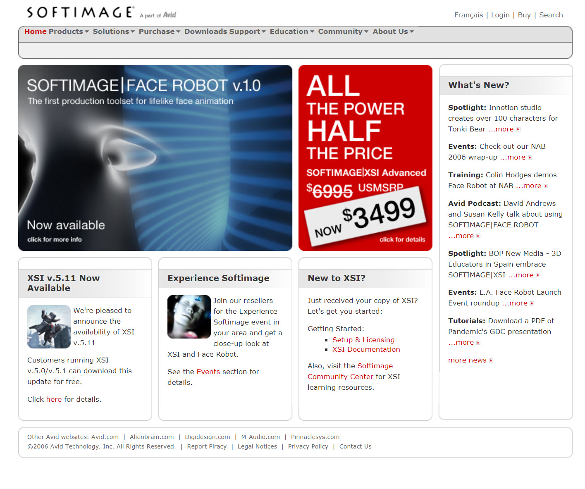The image size is (585, 489).
Task: Open the Community dropdown menu
Action: [343, 31]
